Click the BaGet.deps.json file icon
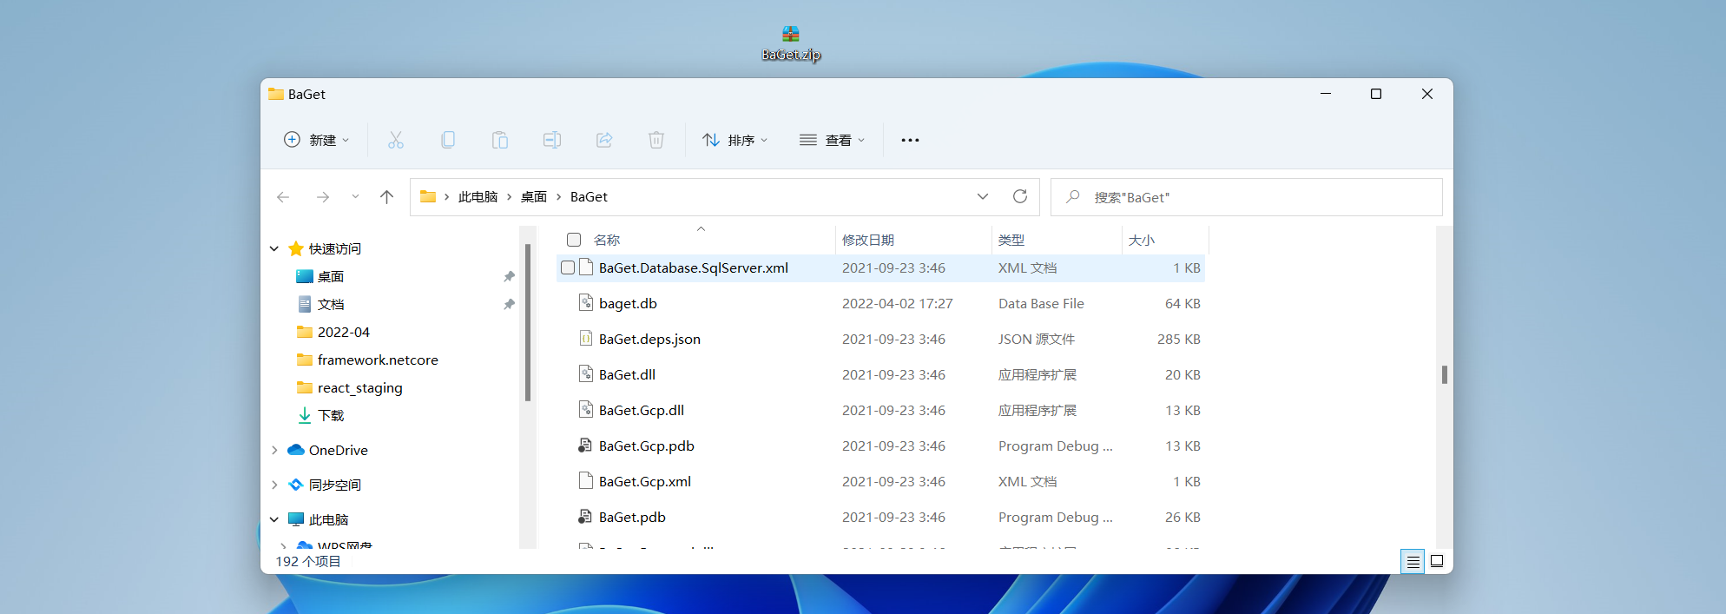 point(586,339)
